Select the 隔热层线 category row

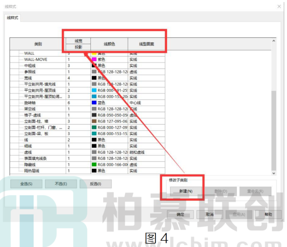click(x=32, y=171)
